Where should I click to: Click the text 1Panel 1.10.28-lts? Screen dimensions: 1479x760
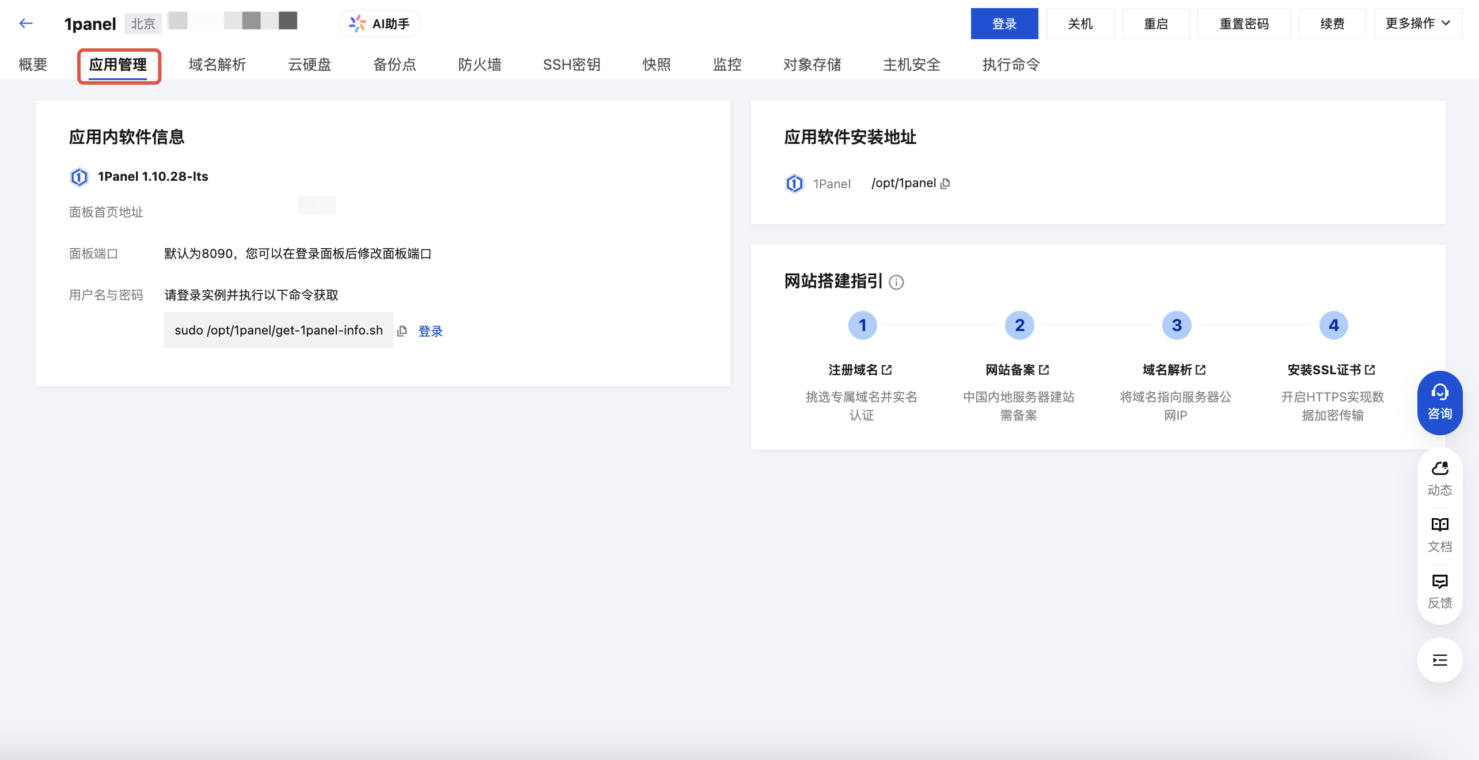click(x=153, y=176)
